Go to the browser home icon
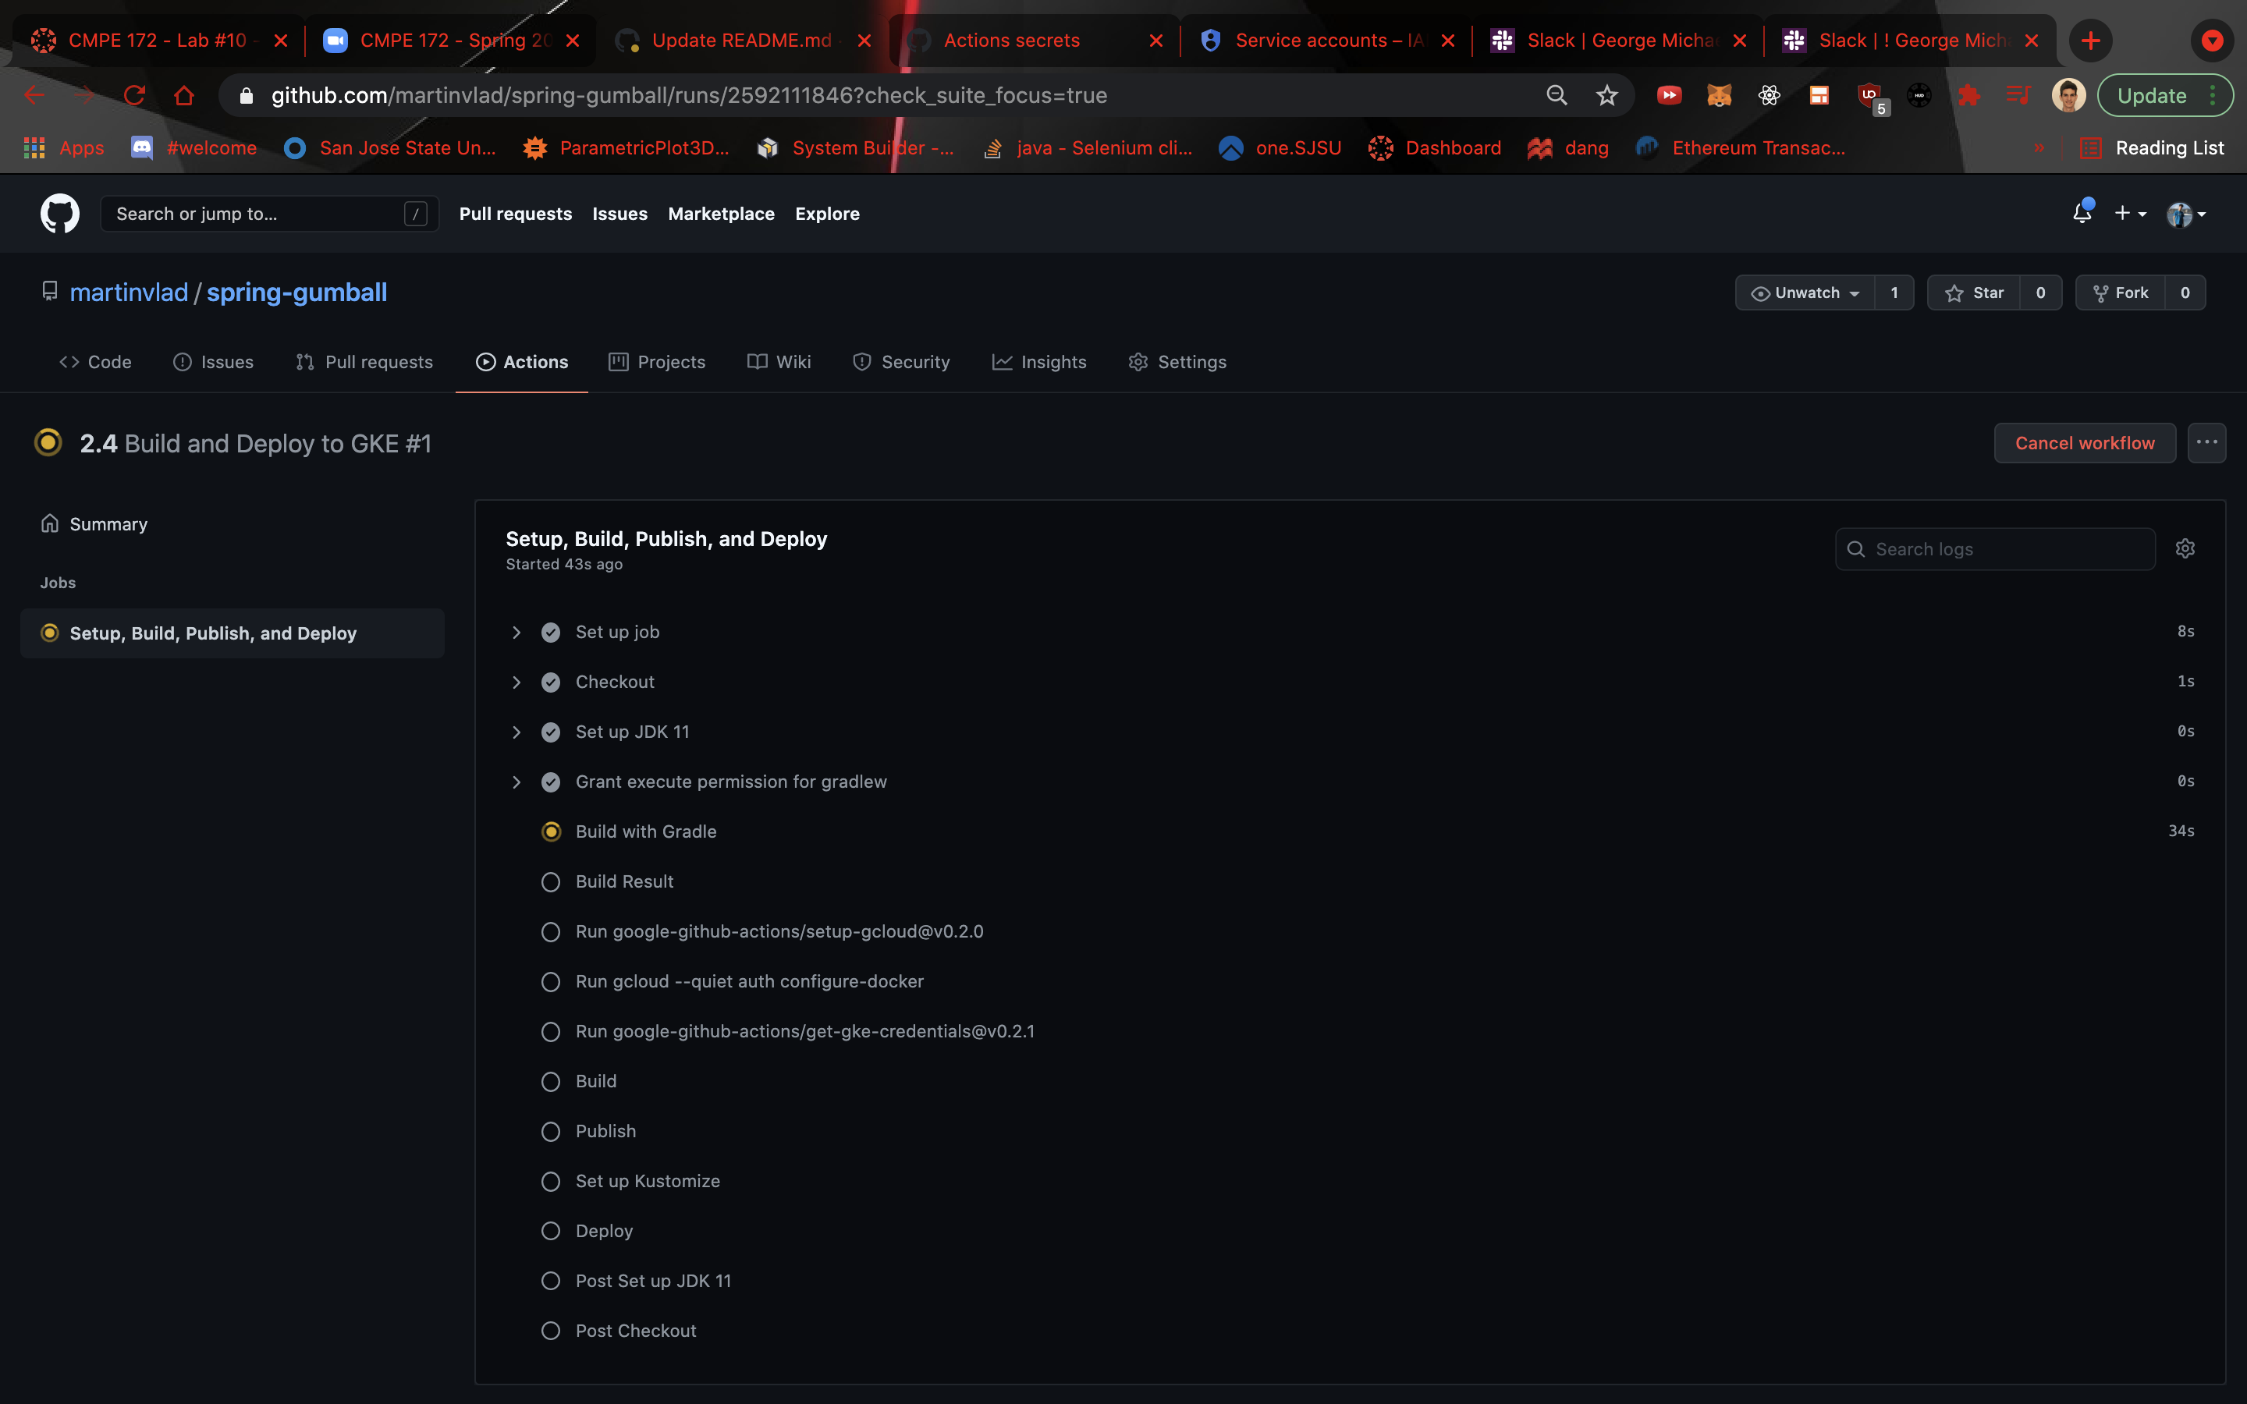This screenshot has width=2247, height=1404. [184, 96]
